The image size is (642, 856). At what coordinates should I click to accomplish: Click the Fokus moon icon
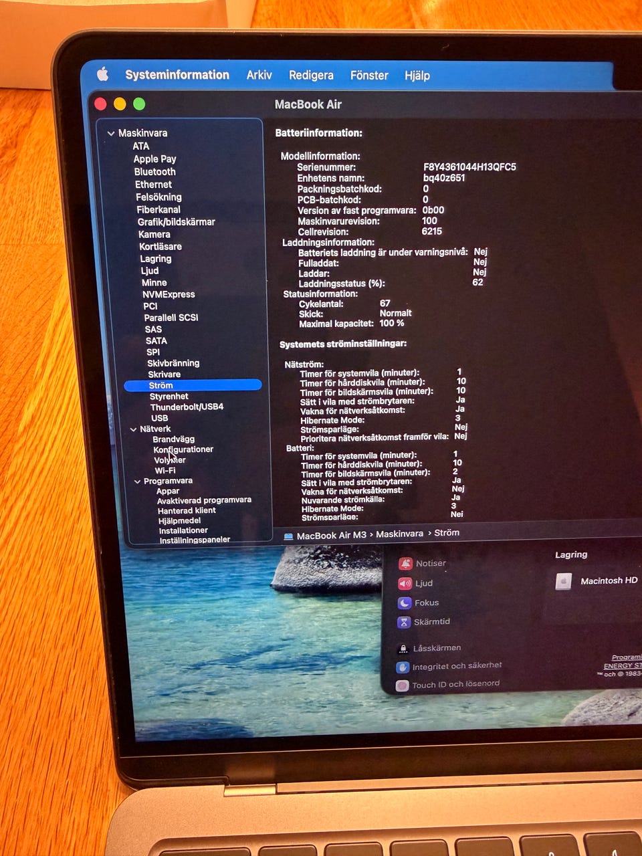point(404,603)
